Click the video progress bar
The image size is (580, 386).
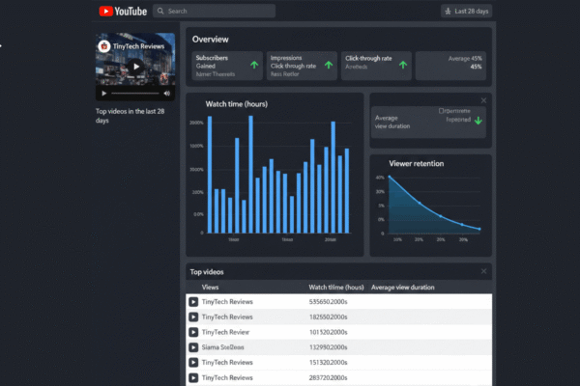[135, 94]
